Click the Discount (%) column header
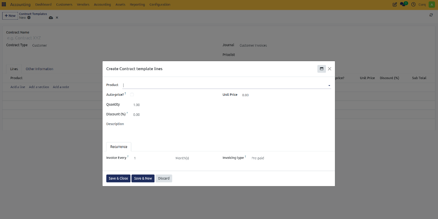The image size is (438, 219). click(x=389, y=78)
